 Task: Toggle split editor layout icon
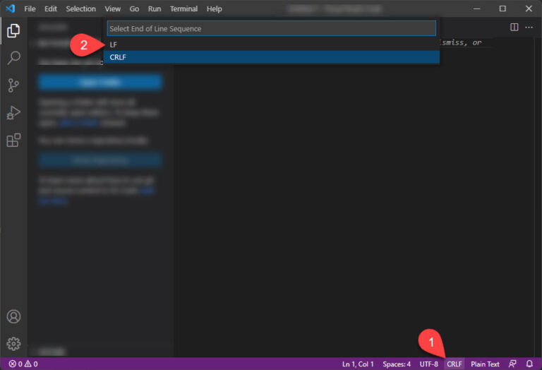pos(514,27)
